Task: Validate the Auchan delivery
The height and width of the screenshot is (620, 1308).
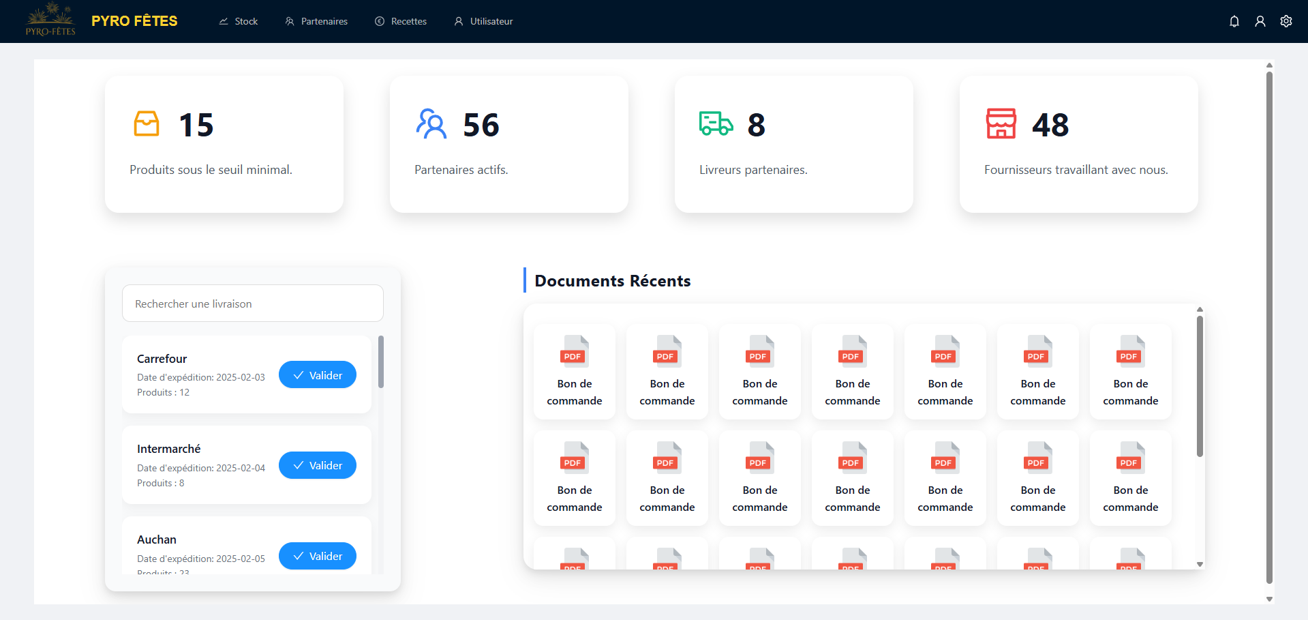Action: pos(317,556)
